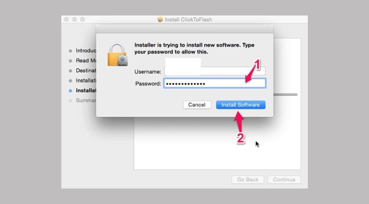Click the Install Software button
This screenshot has height=204, width=369.
point(241,105)
